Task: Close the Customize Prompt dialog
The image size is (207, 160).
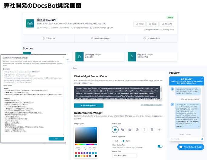Action: (x=64, y=57)
